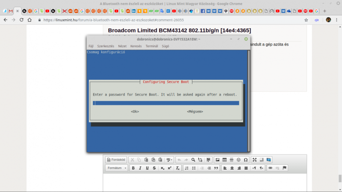Image resolution: width=342 pixels, height=192 pixels.
Task: Click the Redo arrow in the editor
Action: (x=186, y=160)
